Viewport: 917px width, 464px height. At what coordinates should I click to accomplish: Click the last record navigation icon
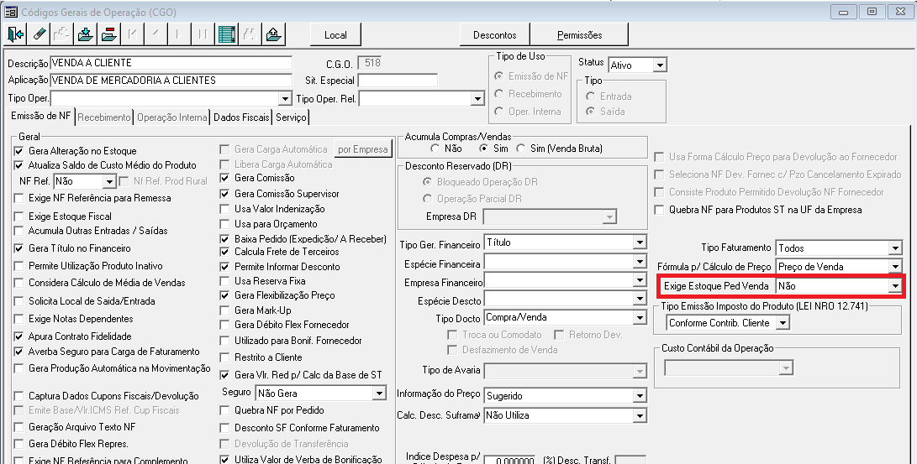coord(203,34)
